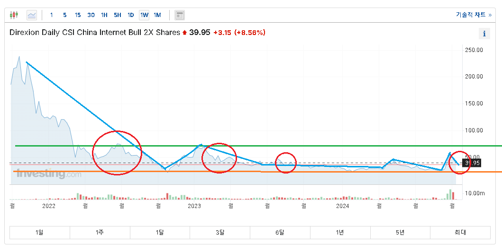Select the 1M interval
The image size is (502, 252).
pos(157,15)
